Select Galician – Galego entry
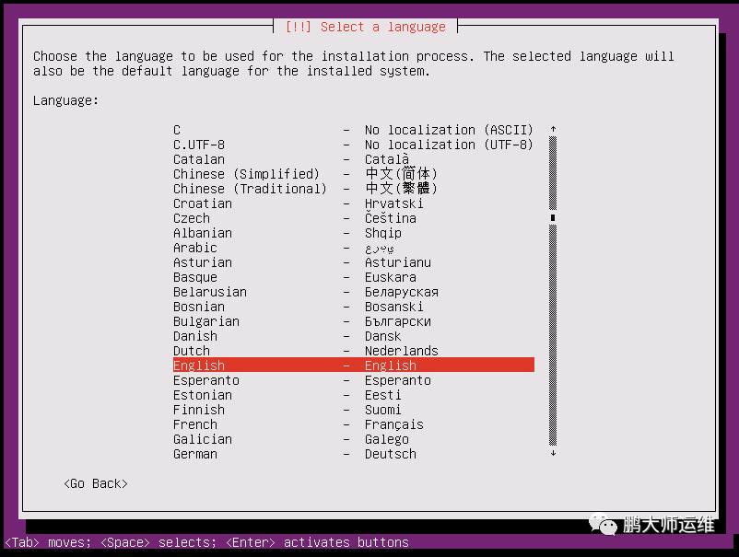Screen dimensions: 739x557 [x=354, y=439]
